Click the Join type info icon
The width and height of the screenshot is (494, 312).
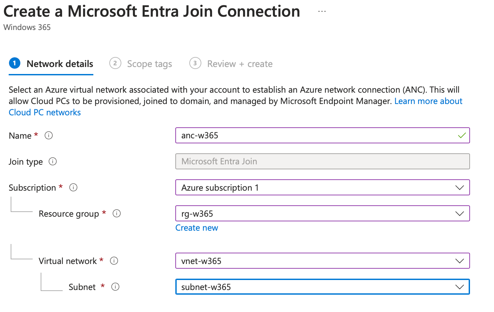click(53, 162)
